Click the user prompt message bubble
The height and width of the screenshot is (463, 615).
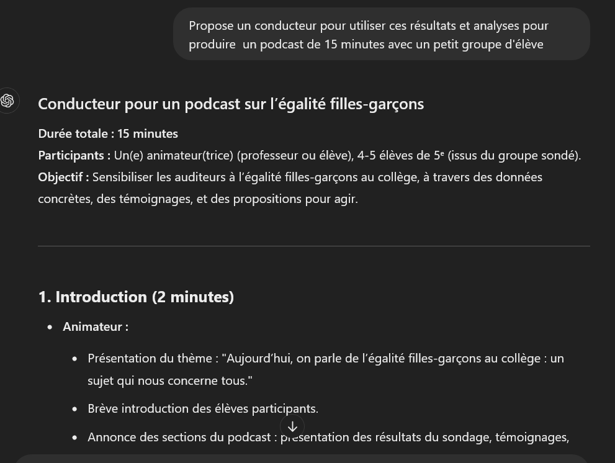pos(381,34)
